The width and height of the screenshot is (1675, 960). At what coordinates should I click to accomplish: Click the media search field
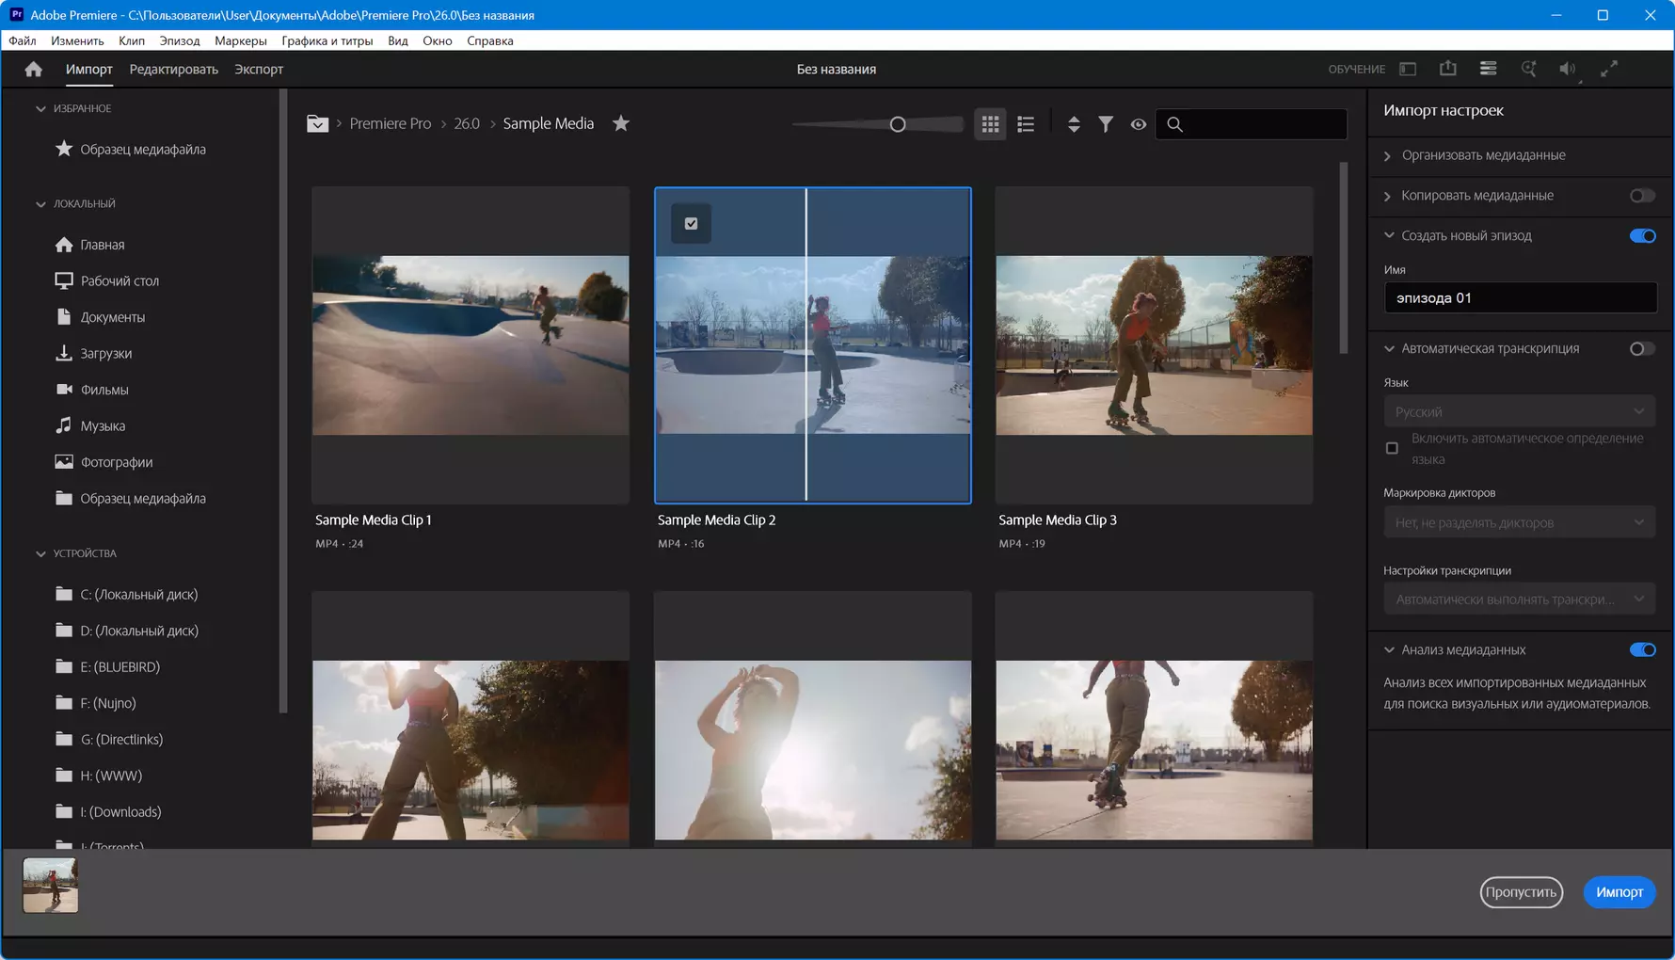(1251, 124)
